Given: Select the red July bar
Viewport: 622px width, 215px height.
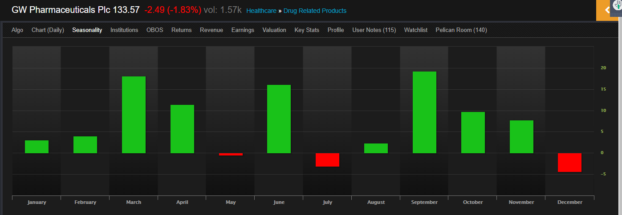Looking at the screenshot, I should pos(327,160).
